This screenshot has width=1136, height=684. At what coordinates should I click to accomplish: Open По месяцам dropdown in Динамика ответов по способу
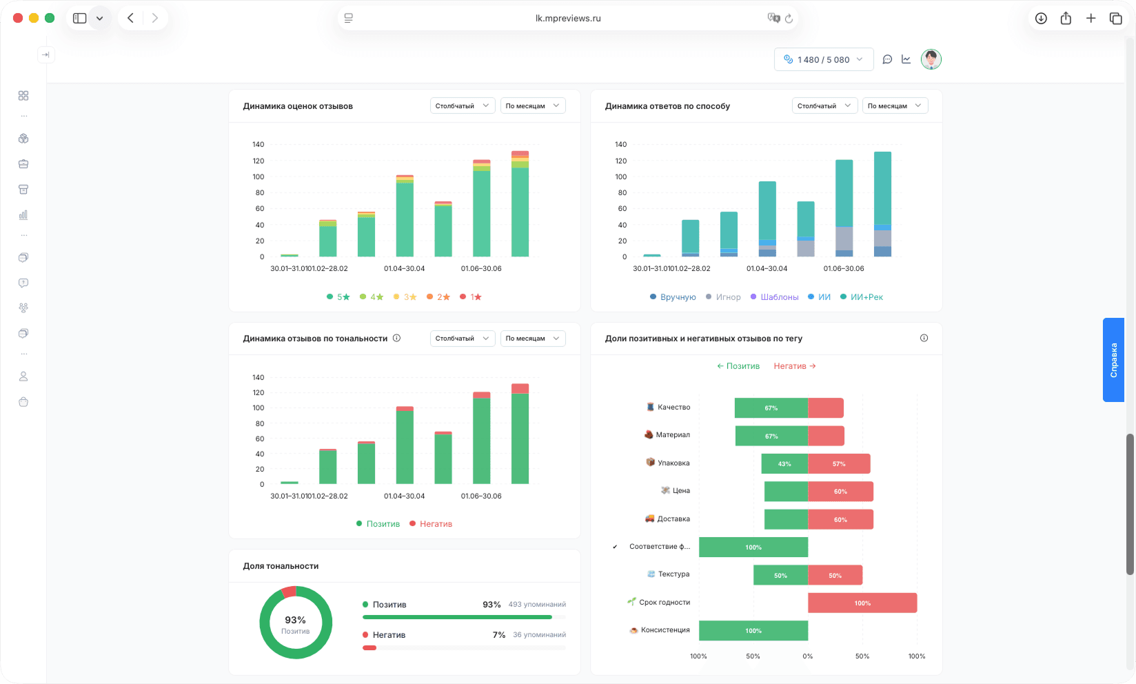[x=895, y=105]
